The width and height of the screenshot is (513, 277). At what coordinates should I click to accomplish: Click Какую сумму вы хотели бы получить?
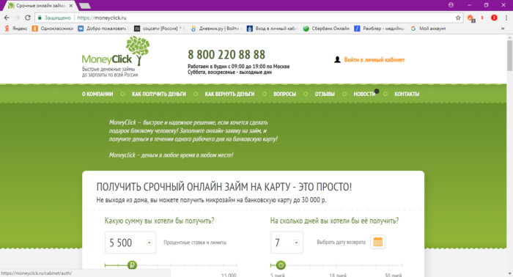tap(159, 221)
